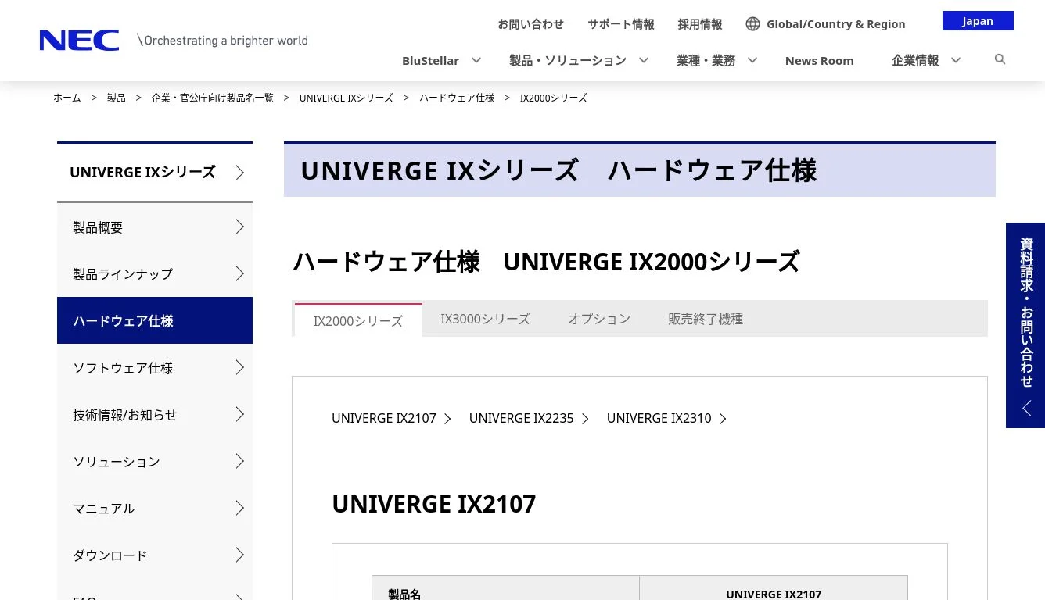Click the arrow on ダウンロード row

tap(240, 555)
